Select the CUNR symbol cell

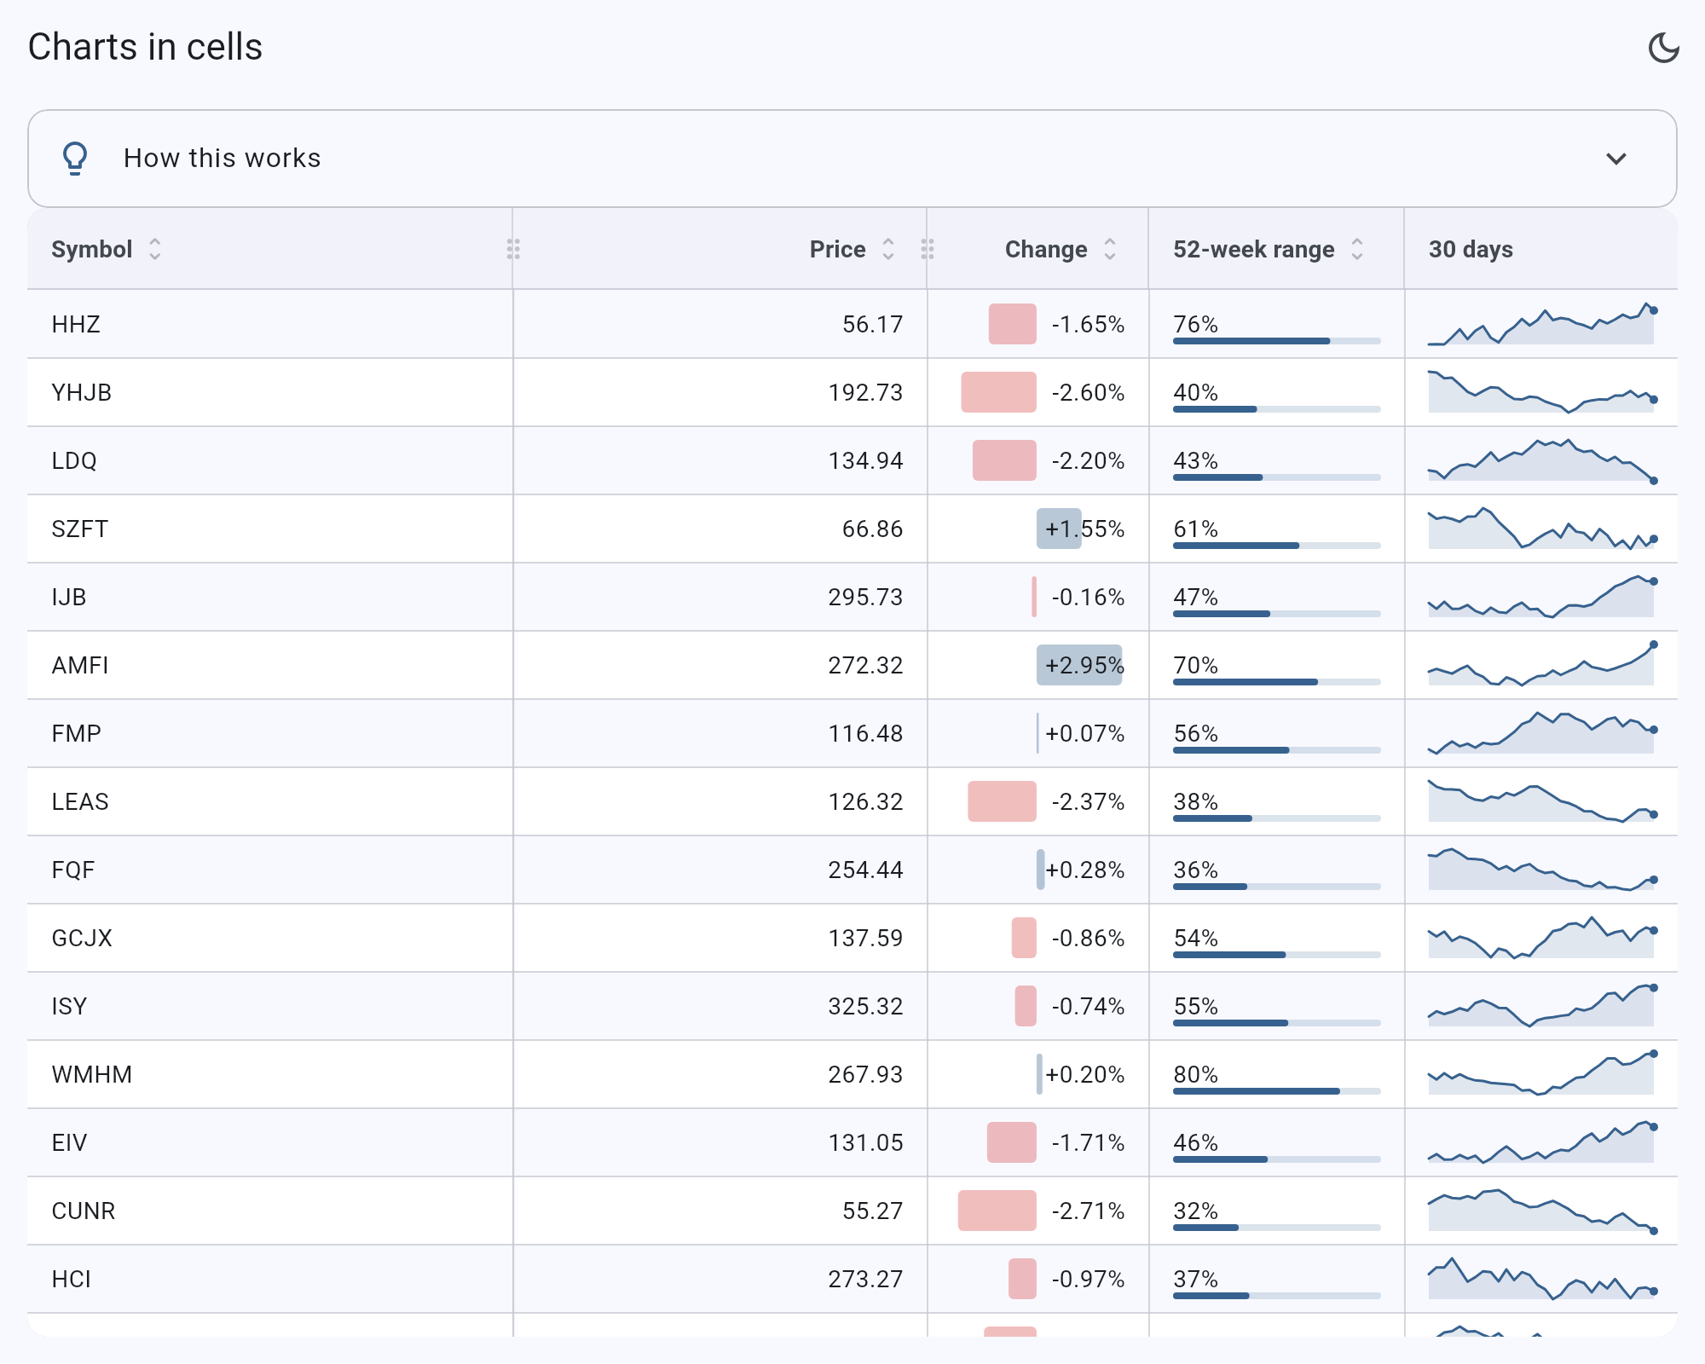[x=270, y=1211]
